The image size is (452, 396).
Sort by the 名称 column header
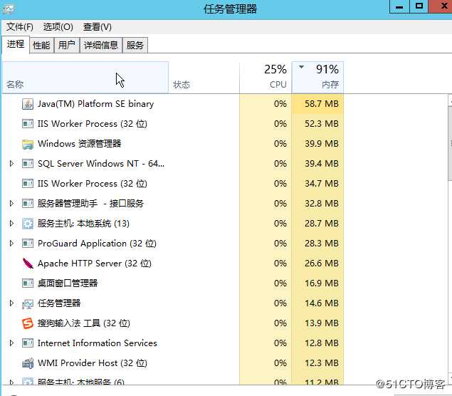pyautogui.click(x=85, y=78)
